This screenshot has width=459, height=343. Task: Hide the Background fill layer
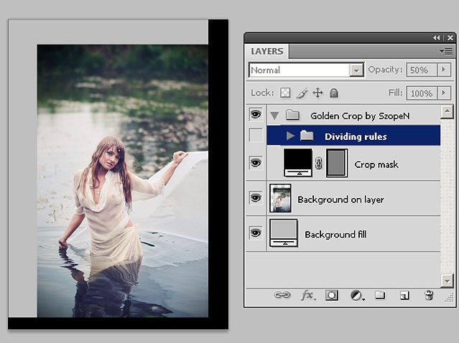coord(256,233)
